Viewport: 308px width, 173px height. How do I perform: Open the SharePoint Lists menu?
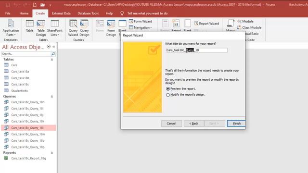pyautogui.click(x=54, y=28)
